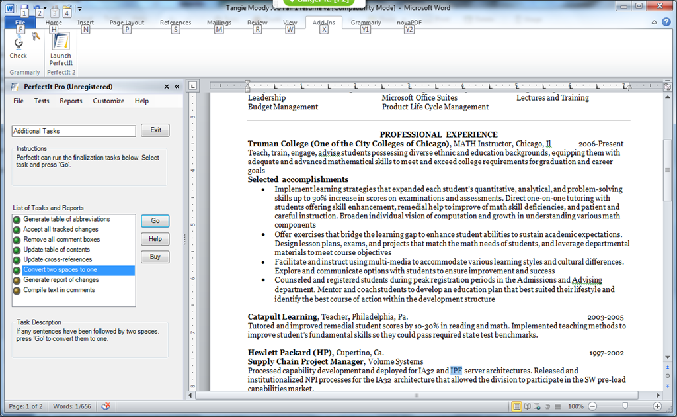Switch to the Insert ribbon tab
This screenshot has width=677, height=417.
pyautogui.click(x=85, y=23)
